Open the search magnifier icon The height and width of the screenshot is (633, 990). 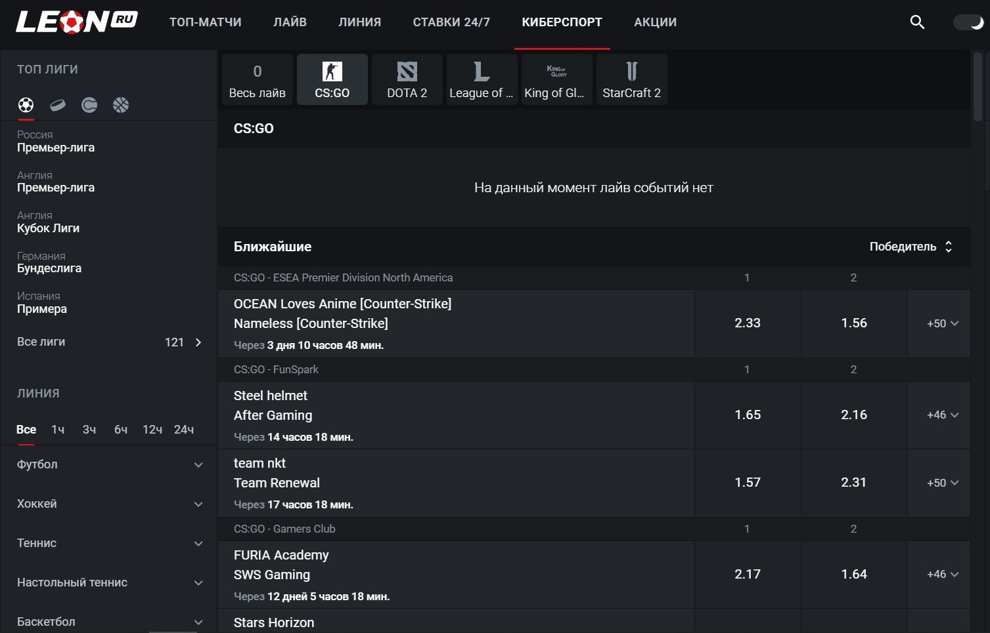click(917, 22)
